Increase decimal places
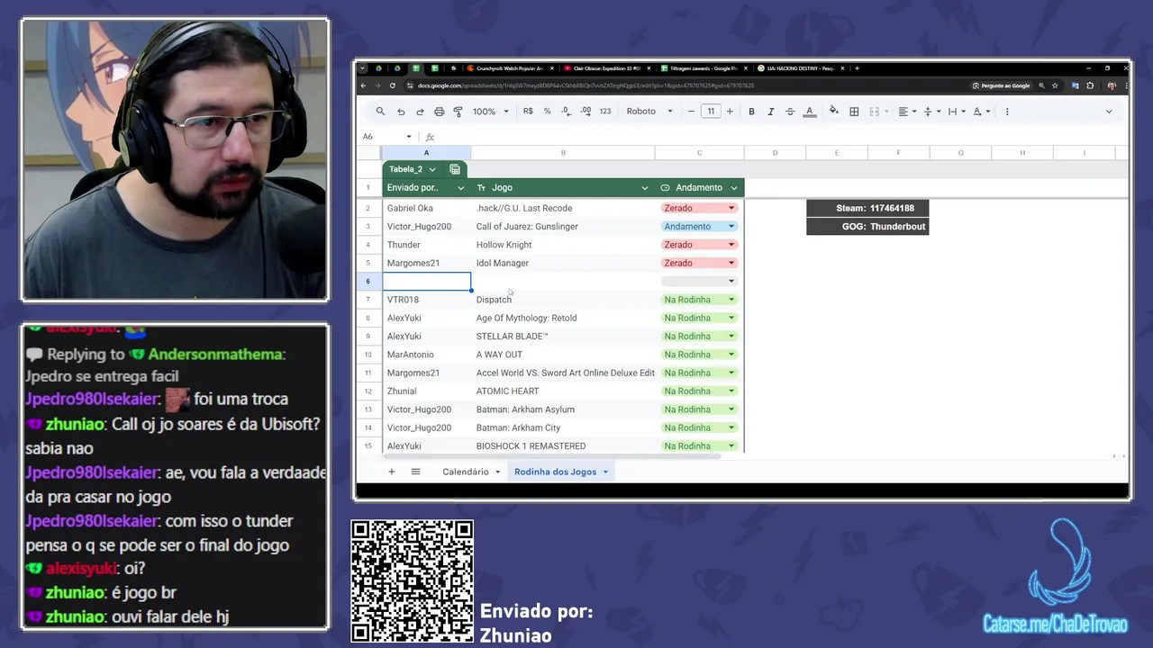The image size is (1153, 648). coord(586,112)
